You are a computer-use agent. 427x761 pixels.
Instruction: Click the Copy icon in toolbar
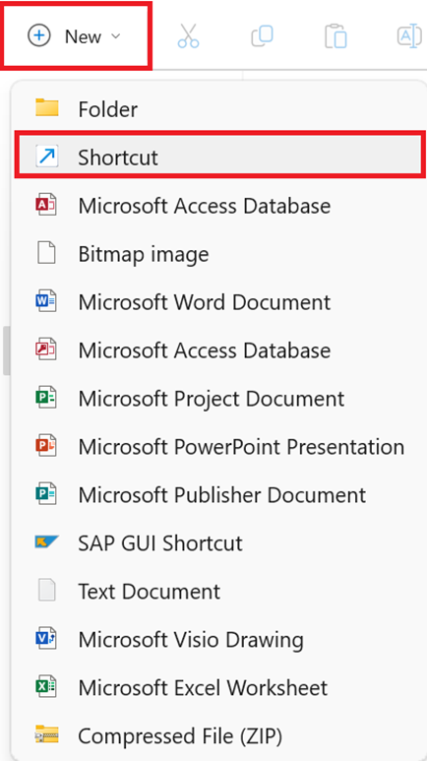tap(262, 36)
